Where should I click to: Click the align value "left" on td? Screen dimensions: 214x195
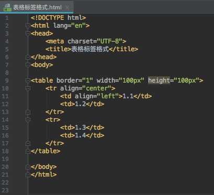[108, 96]
